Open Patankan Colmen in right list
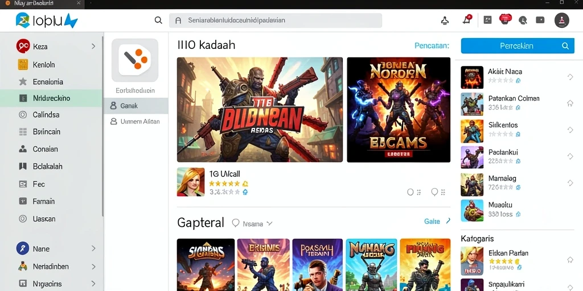This screenshot has width=583, height=291. (x=518, y=104)
